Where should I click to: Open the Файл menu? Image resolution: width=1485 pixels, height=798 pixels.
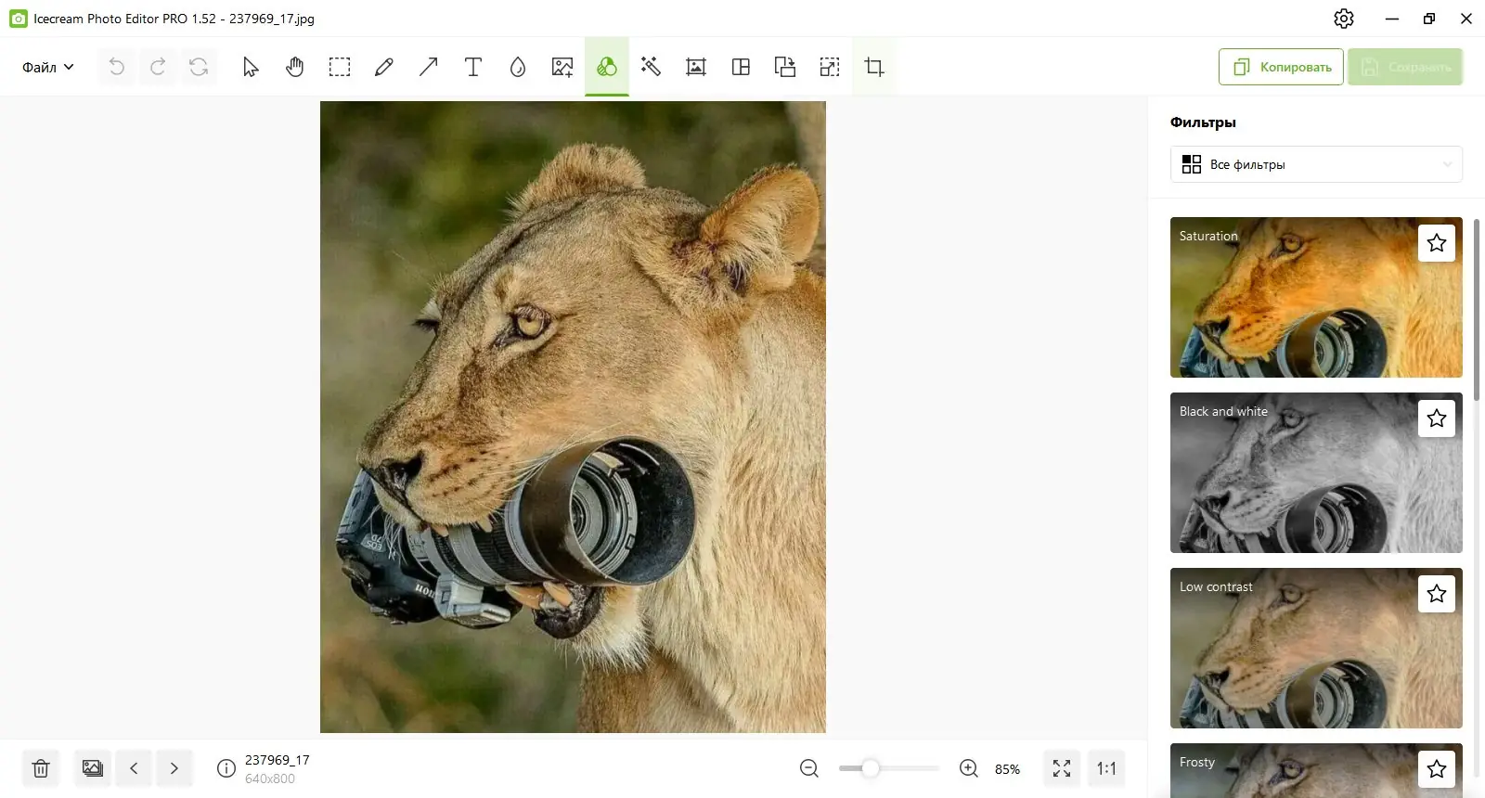(48, 67)
